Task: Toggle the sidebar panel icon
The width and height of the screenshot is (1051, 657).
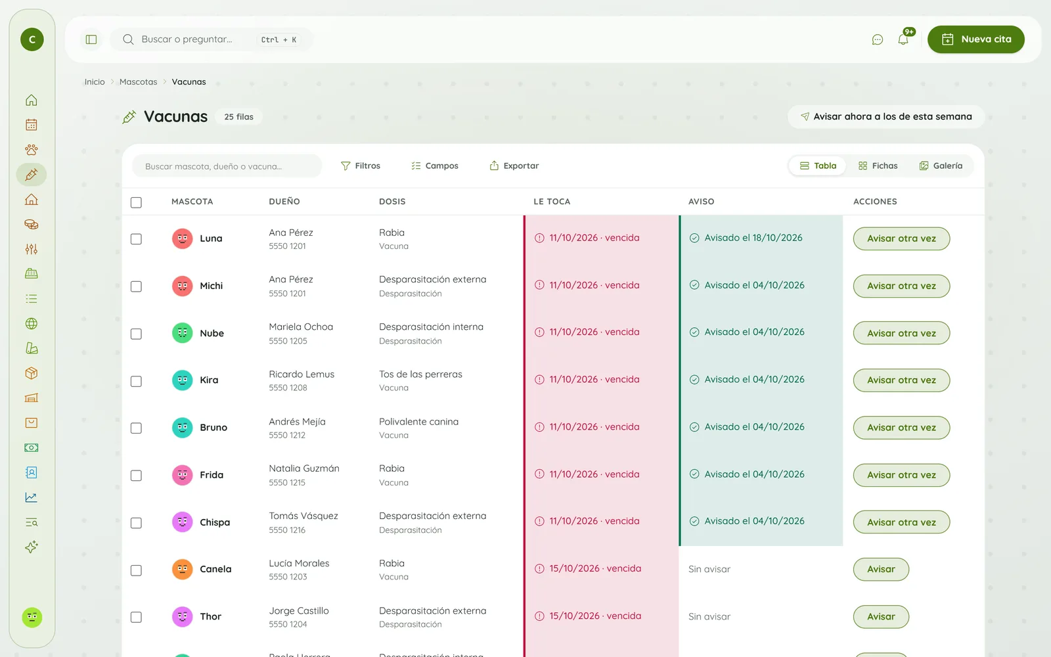Action: coord(91,39)
